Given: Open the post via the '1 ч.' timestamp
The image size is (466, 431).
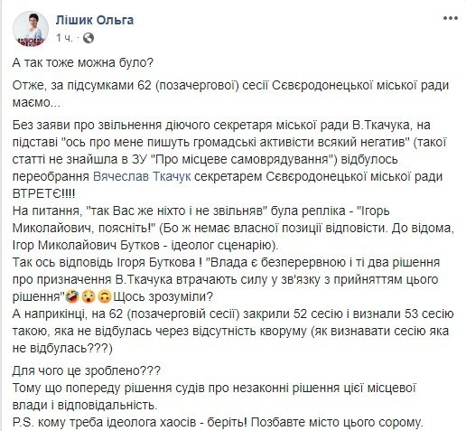Looking at the screenshot, I should [x=64, y=38].
